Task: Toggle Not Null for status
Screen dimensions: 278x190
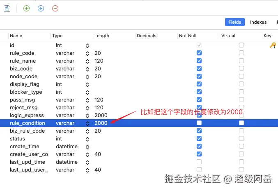Action: click(x=199, y=138)
